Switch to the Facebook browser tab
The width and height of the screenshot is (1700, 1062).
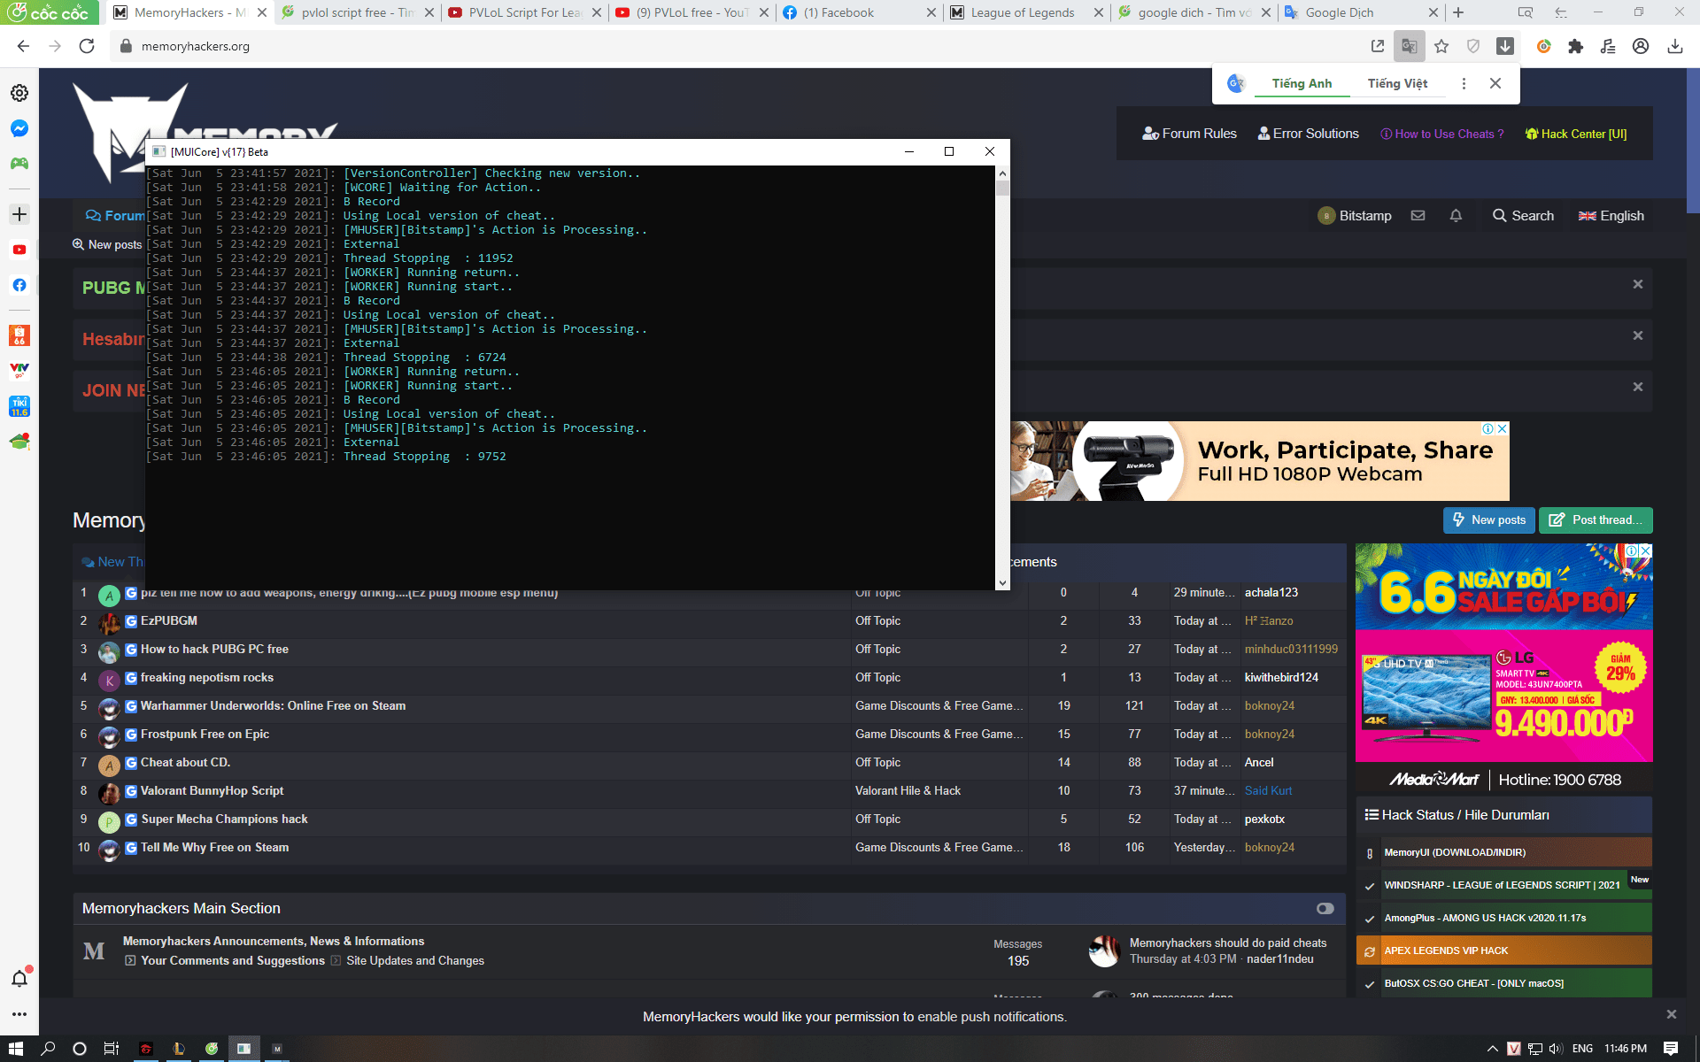[859, 12]
